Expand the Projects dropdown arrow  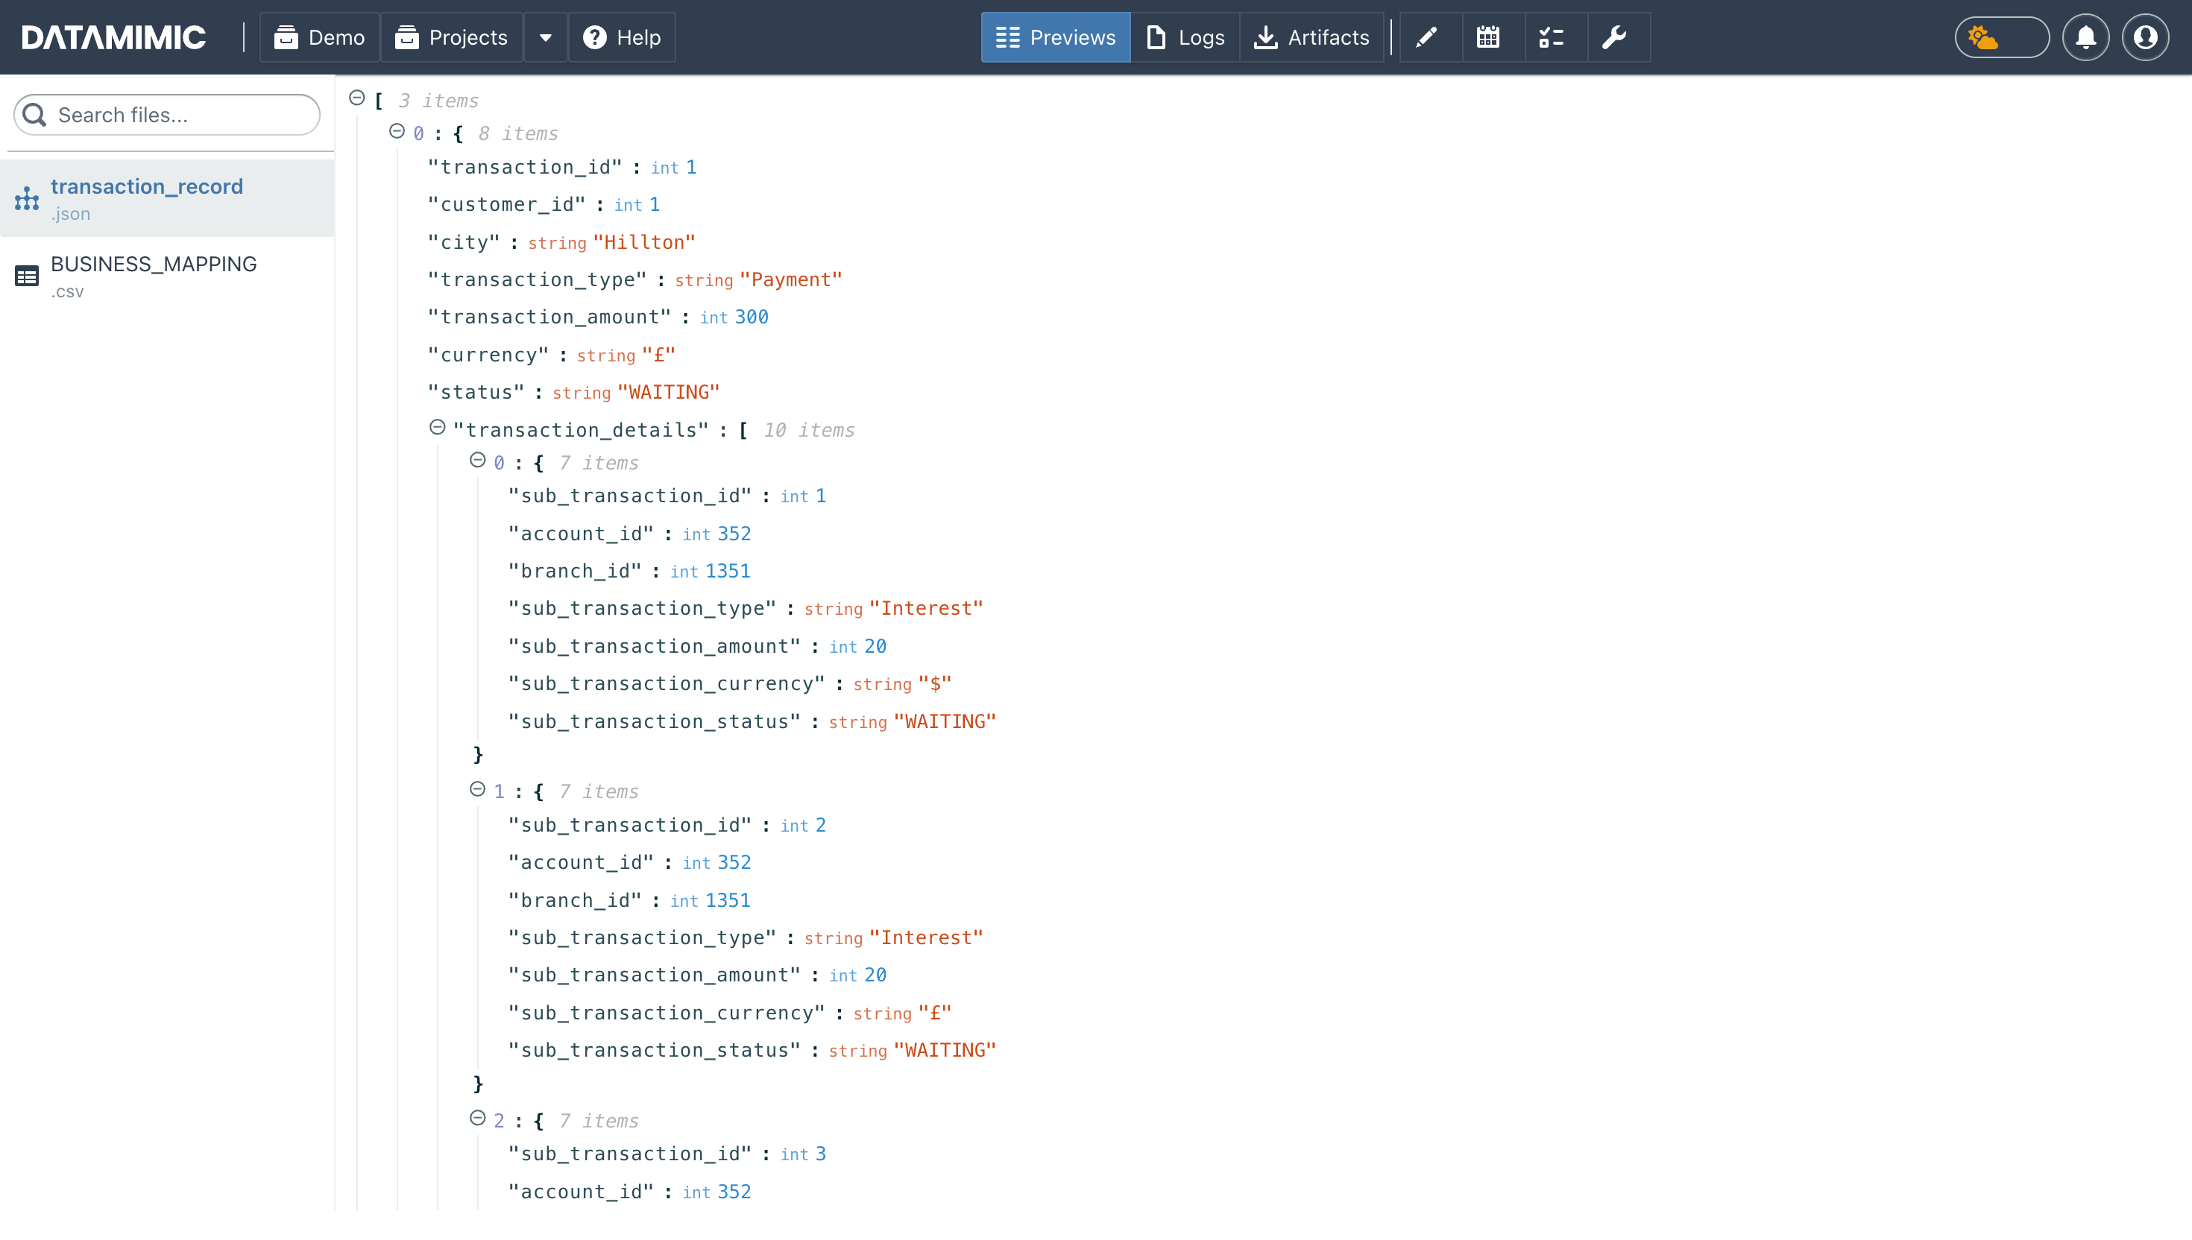[x=545, y=37]
